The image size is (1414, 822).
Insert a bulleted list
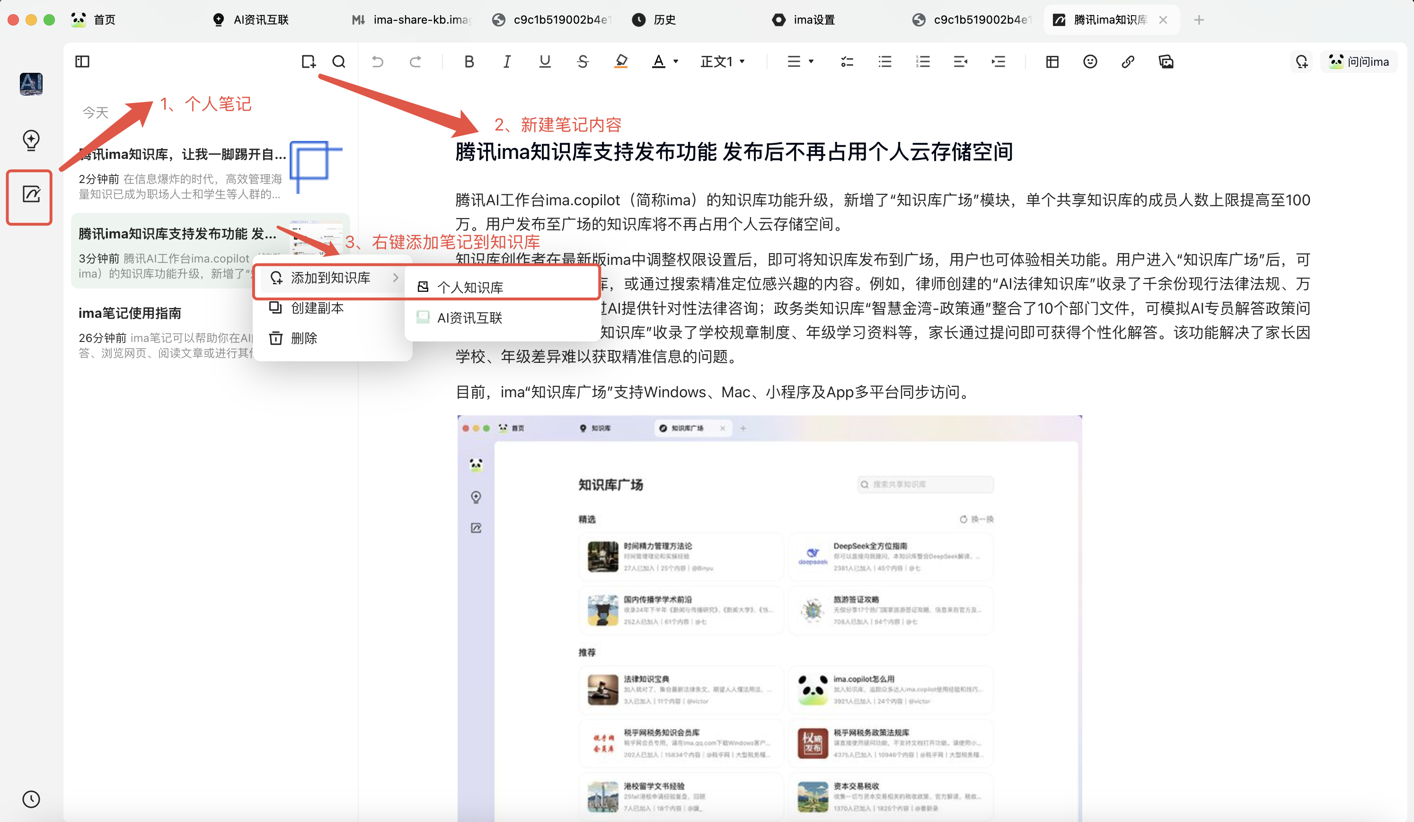point(885,61)
